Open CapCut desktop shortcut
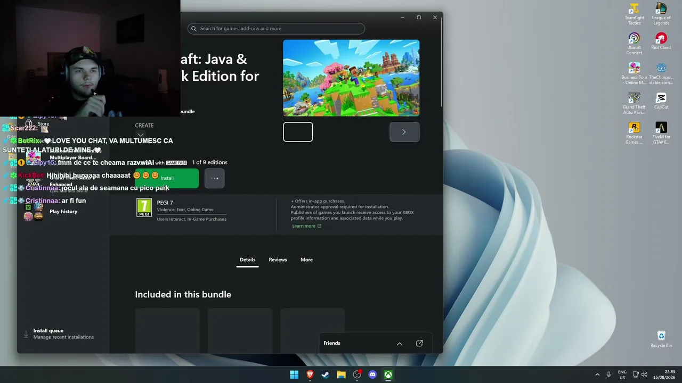 point(661,101)
